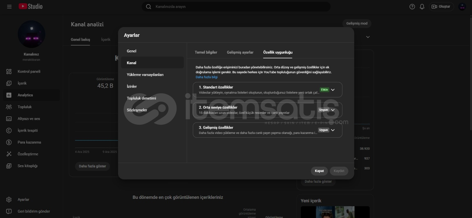Viewport: 472px width, 218px height.
Task: Open Kontrol paneli from the sidebar
Action: [29, 71]
